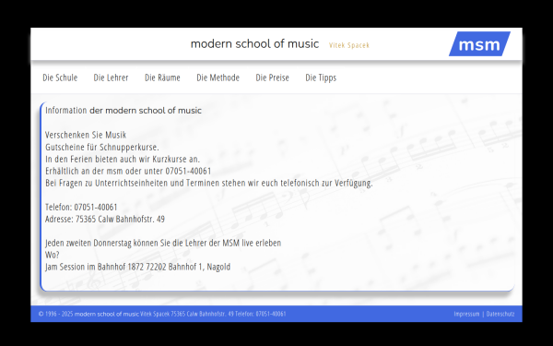The width and height of the screenshot is (553, 346).
Task: Open the Die Schule menu item
Action: (x=60, y=78)
